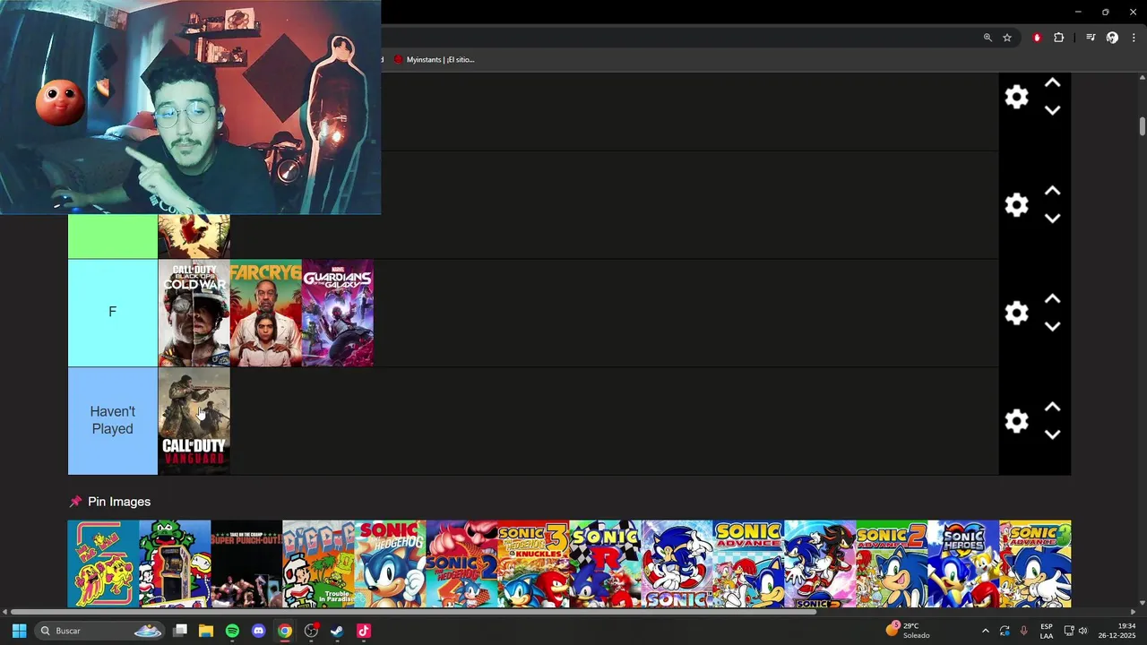The image size is (1147, 645).
Task: Select the Sonic 3 & Knuckles cover
Action: 533,563
